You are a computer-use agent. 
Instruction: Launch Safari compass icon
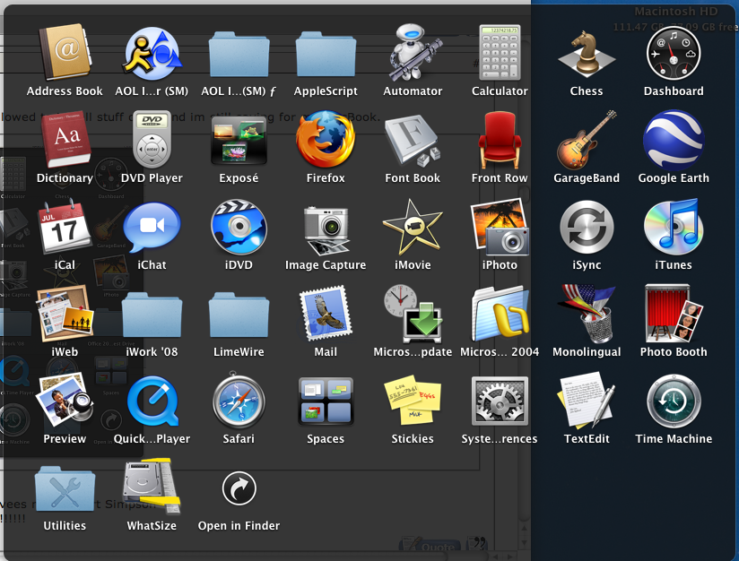coord(239,400)
